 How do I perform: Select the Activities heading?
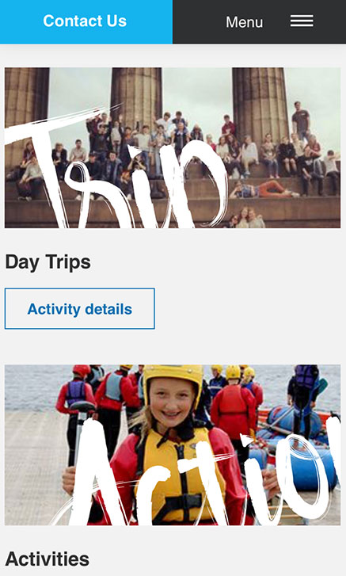pyautogui.click(x=48, y=559)
